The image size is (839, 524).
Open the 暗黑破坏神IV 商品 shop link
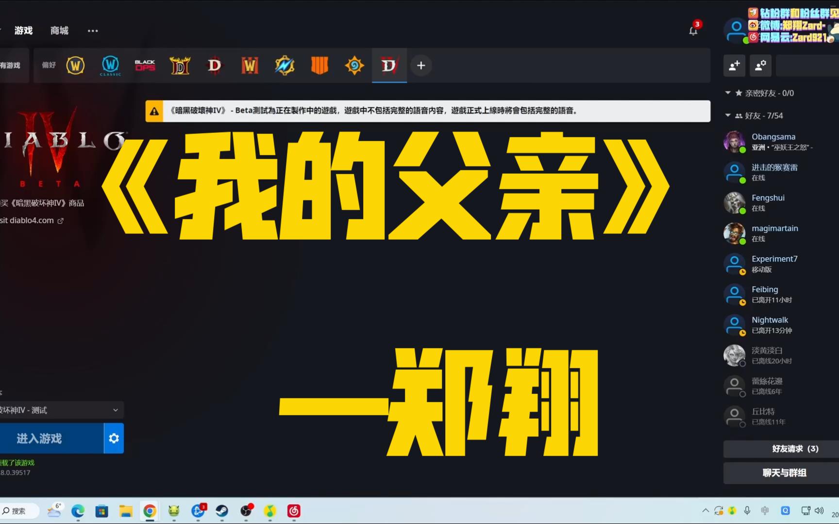[x=42, y=203]
